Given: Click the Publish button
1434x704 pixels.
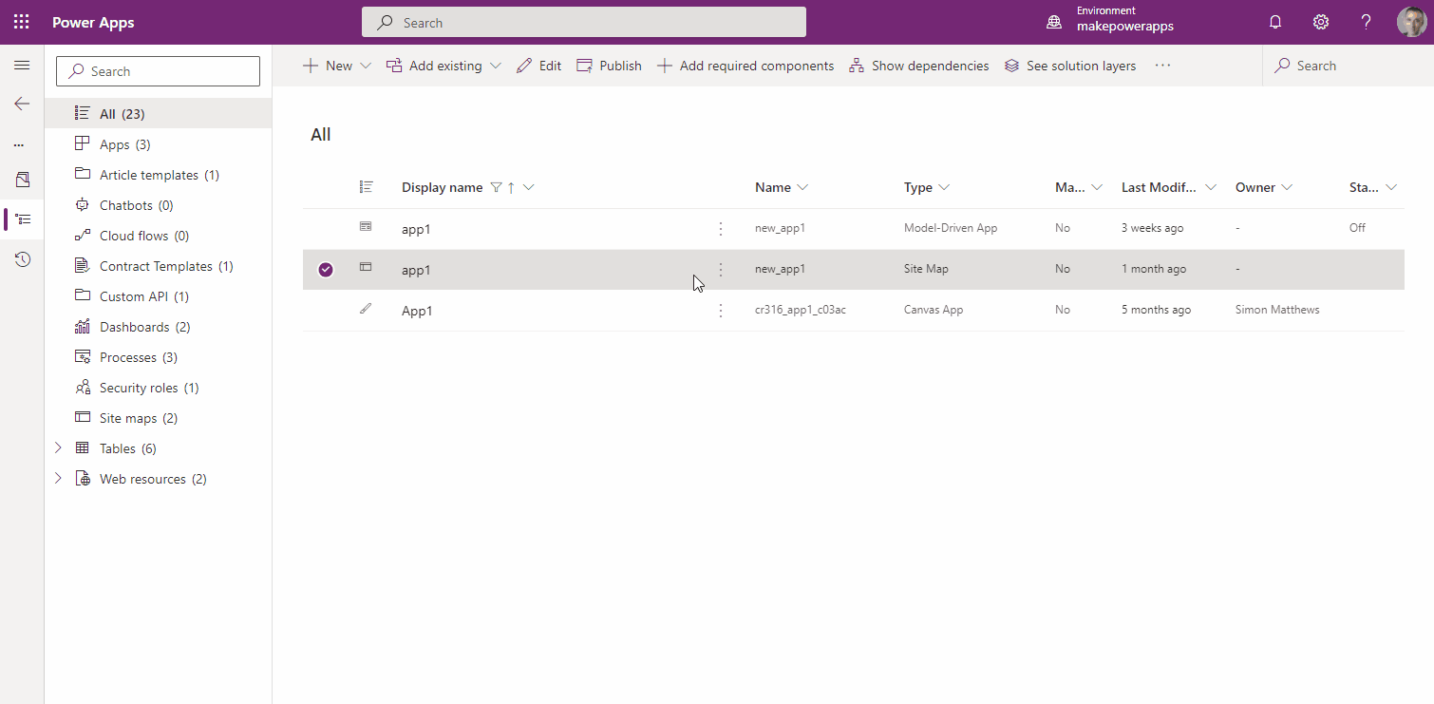Looking at the screenshot, I should 610,66.
